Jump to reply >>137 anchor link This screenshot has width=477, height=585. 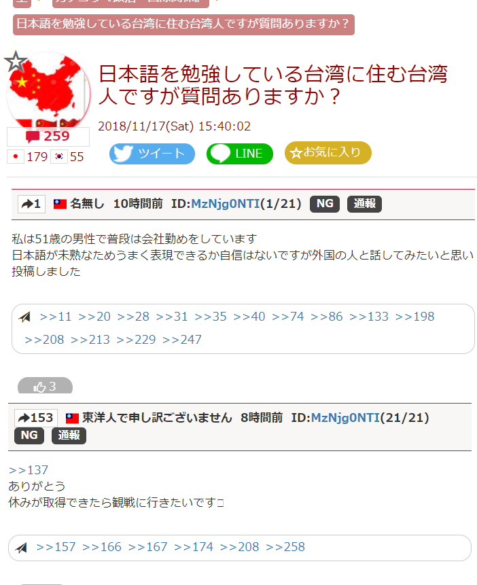coord(29,470)
